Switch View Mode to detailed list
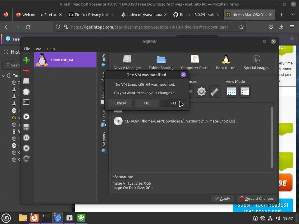299x224 pixels. pos(245,92)
